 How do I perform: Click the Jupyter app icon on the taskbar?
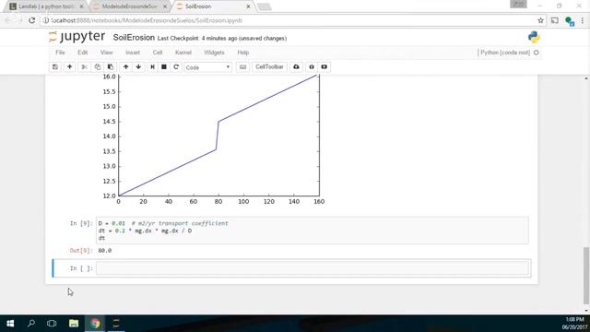point(116,324)
